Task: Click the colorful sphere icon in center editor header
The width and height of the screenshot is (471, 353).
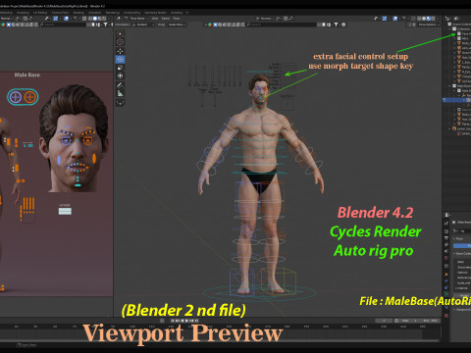Action: [210, 25]
